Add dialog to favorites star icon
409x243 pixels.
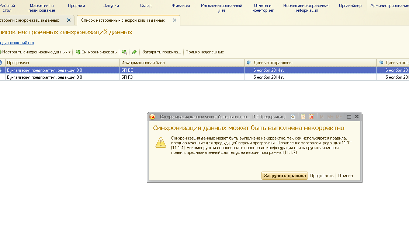(293, 117)
